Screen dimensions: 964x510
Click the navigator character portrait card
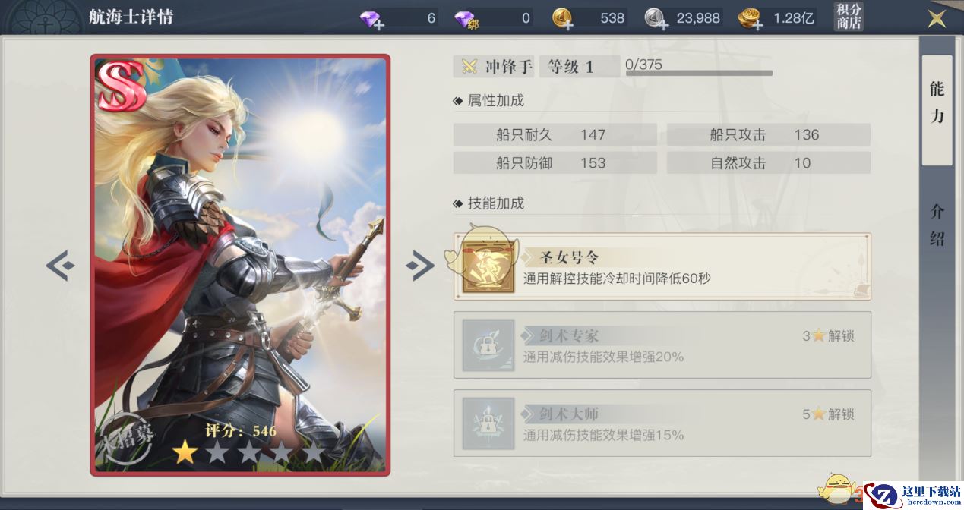240,265
